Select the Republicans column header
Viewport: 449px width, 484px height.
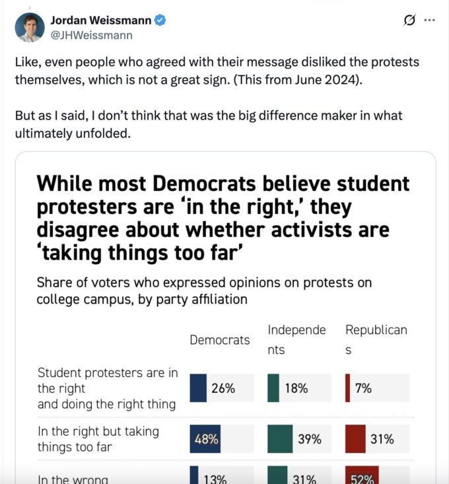click(376, 339)
